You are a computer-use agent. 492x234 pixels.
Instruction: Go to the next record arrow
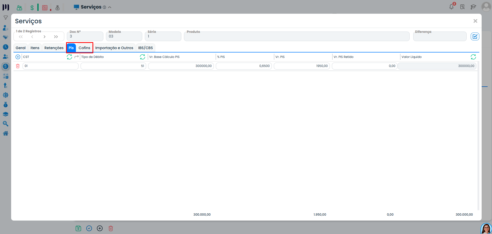[x=45, y=37]
